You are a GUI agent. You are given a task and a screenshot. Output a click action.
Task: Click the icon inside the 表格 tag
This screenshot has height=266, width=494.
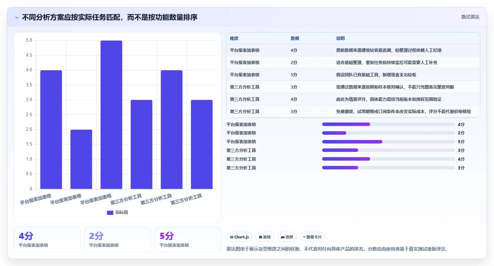point(260,237)
